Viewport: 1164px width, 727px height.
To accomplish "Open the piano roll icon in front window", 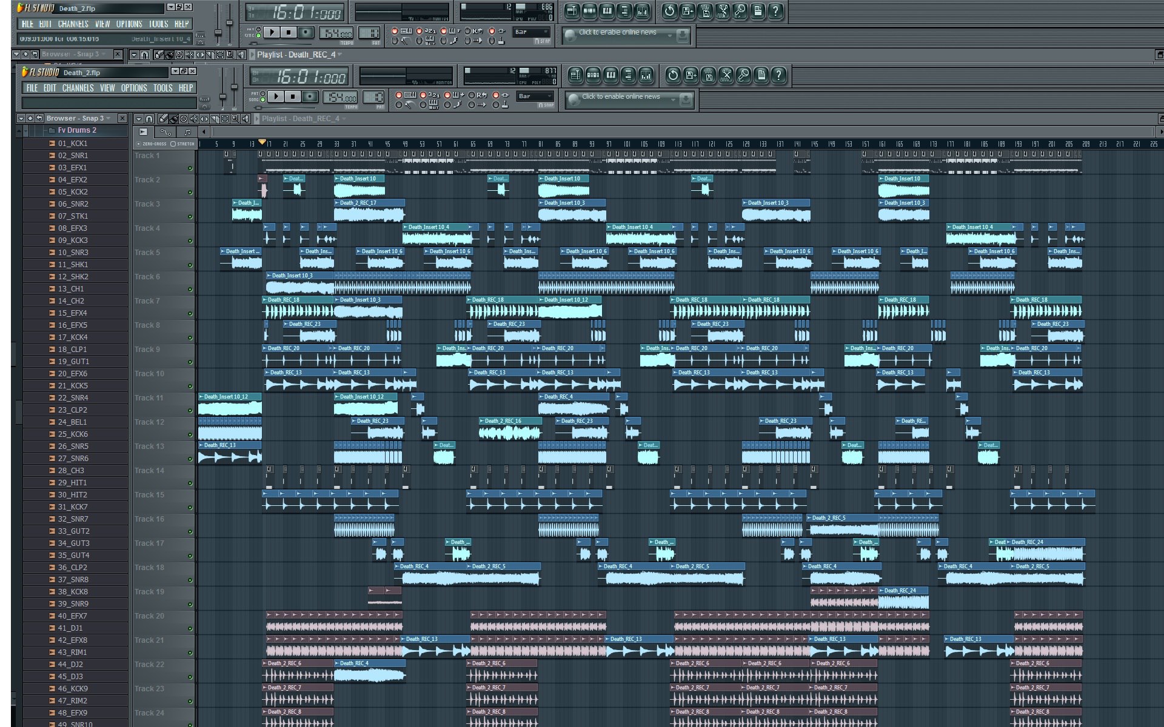I will click(610, 75).
